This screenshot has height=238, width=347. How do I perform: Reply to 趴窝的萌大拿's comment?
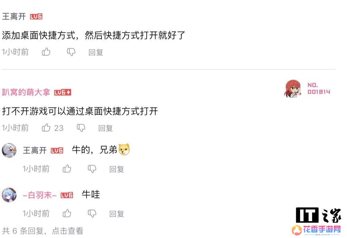tap(105, 128)
